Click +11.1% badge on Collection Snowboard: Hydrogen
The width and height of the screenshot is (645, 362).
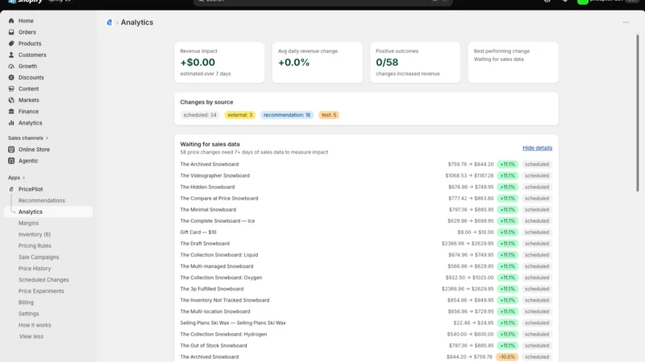click(507, 334)
